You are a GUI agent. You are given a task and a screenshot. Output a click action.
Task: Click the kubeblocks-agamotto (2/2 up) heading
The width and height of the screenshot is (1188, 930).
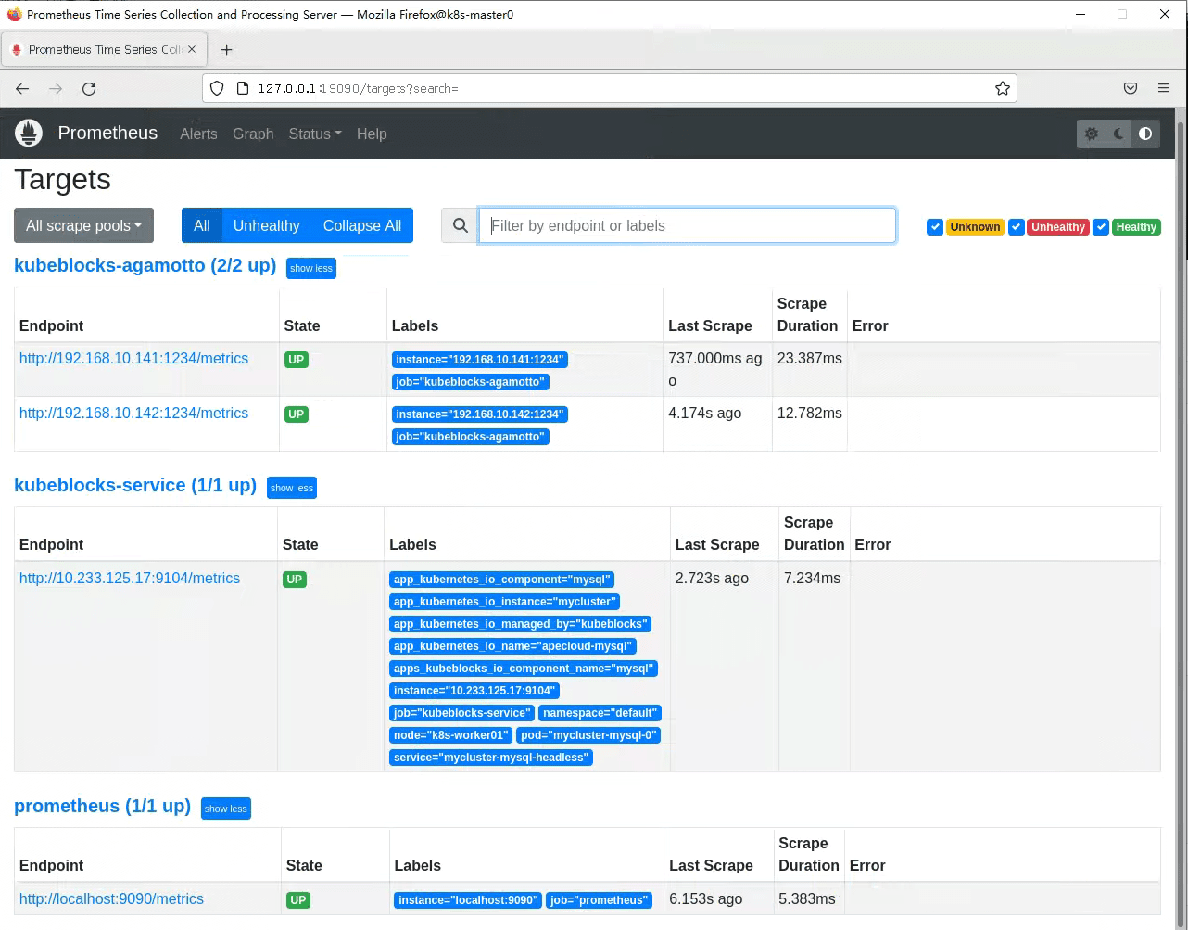pyautogui.click(x=145, y=265)
